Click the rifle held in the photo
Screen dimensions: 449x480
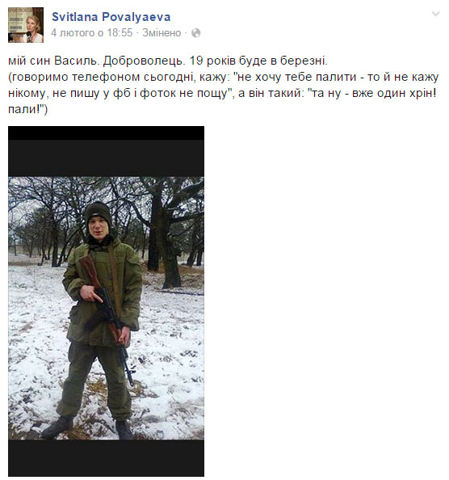tap(106, 315)
